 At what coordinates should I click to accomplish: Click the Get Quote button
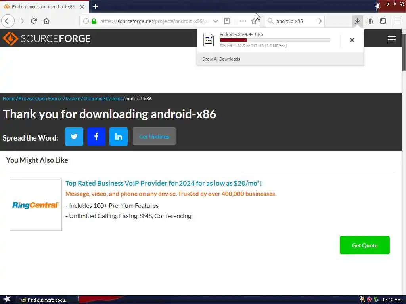365,245
